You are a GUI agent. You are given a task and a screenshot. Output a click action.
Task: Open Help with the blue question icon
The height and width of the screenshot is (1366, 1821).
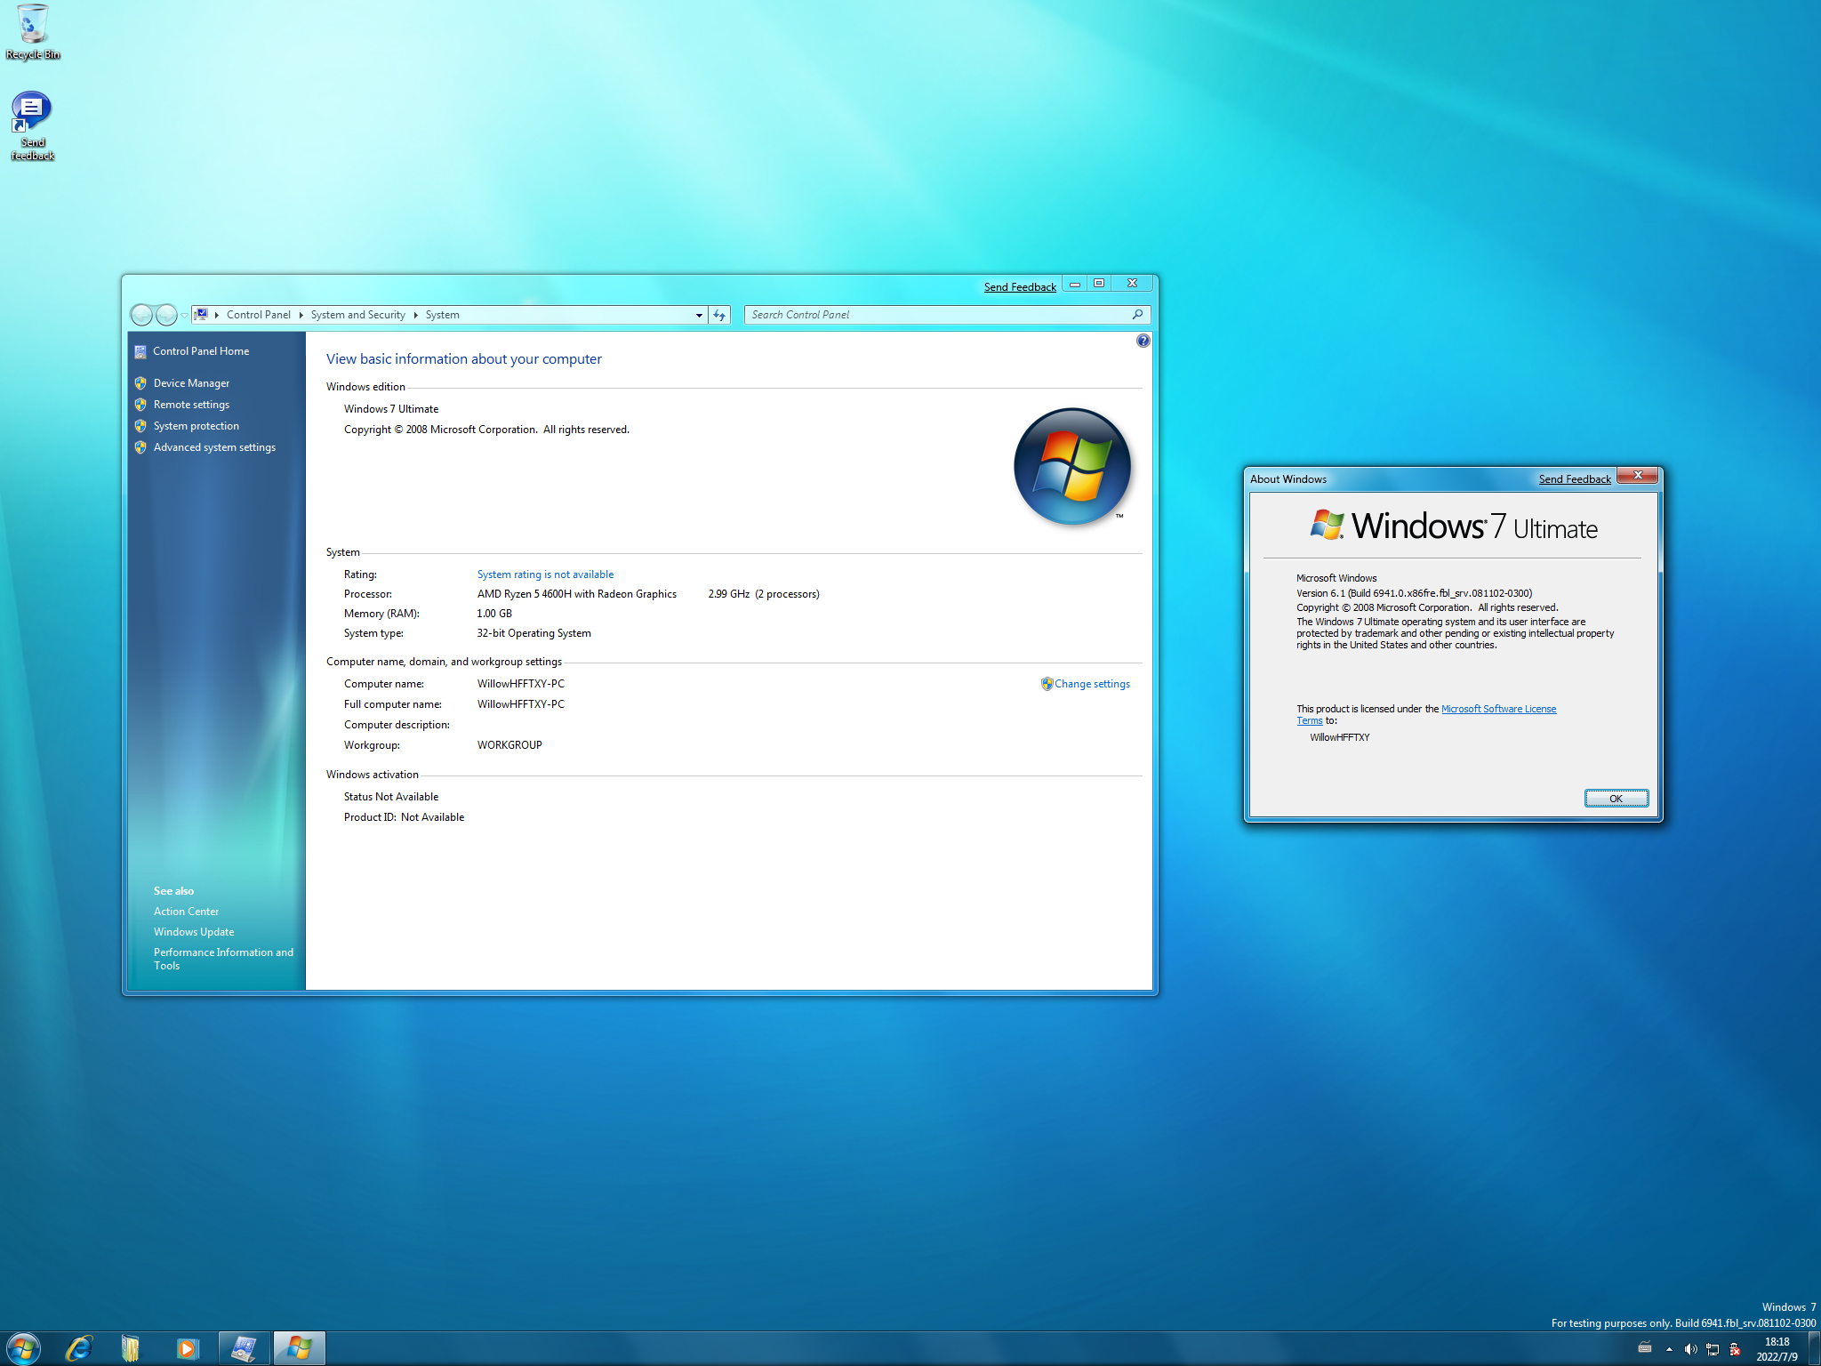[1143, 341]
